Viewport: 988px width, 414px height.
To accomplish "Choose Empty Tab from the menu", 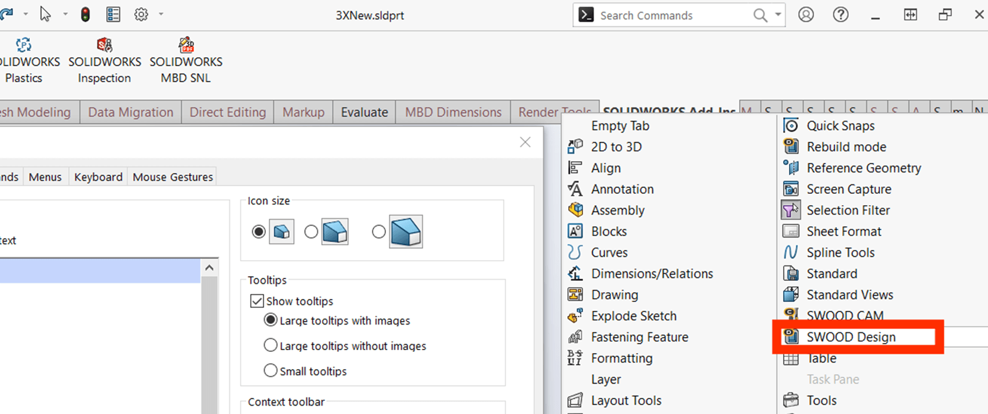I will coord(620,126).
